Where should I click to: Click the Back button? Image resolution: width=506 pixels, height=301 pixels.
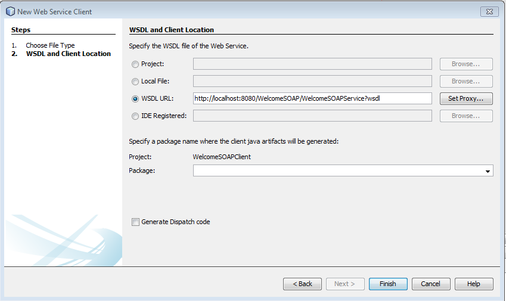coord(302,284)
